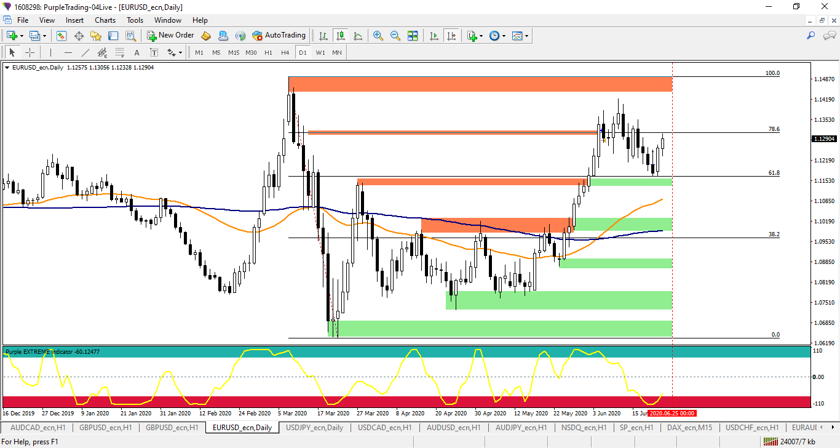
Task: Switch to AUDCAD_ecn,H1 chart tab
Action: (38, 428)
